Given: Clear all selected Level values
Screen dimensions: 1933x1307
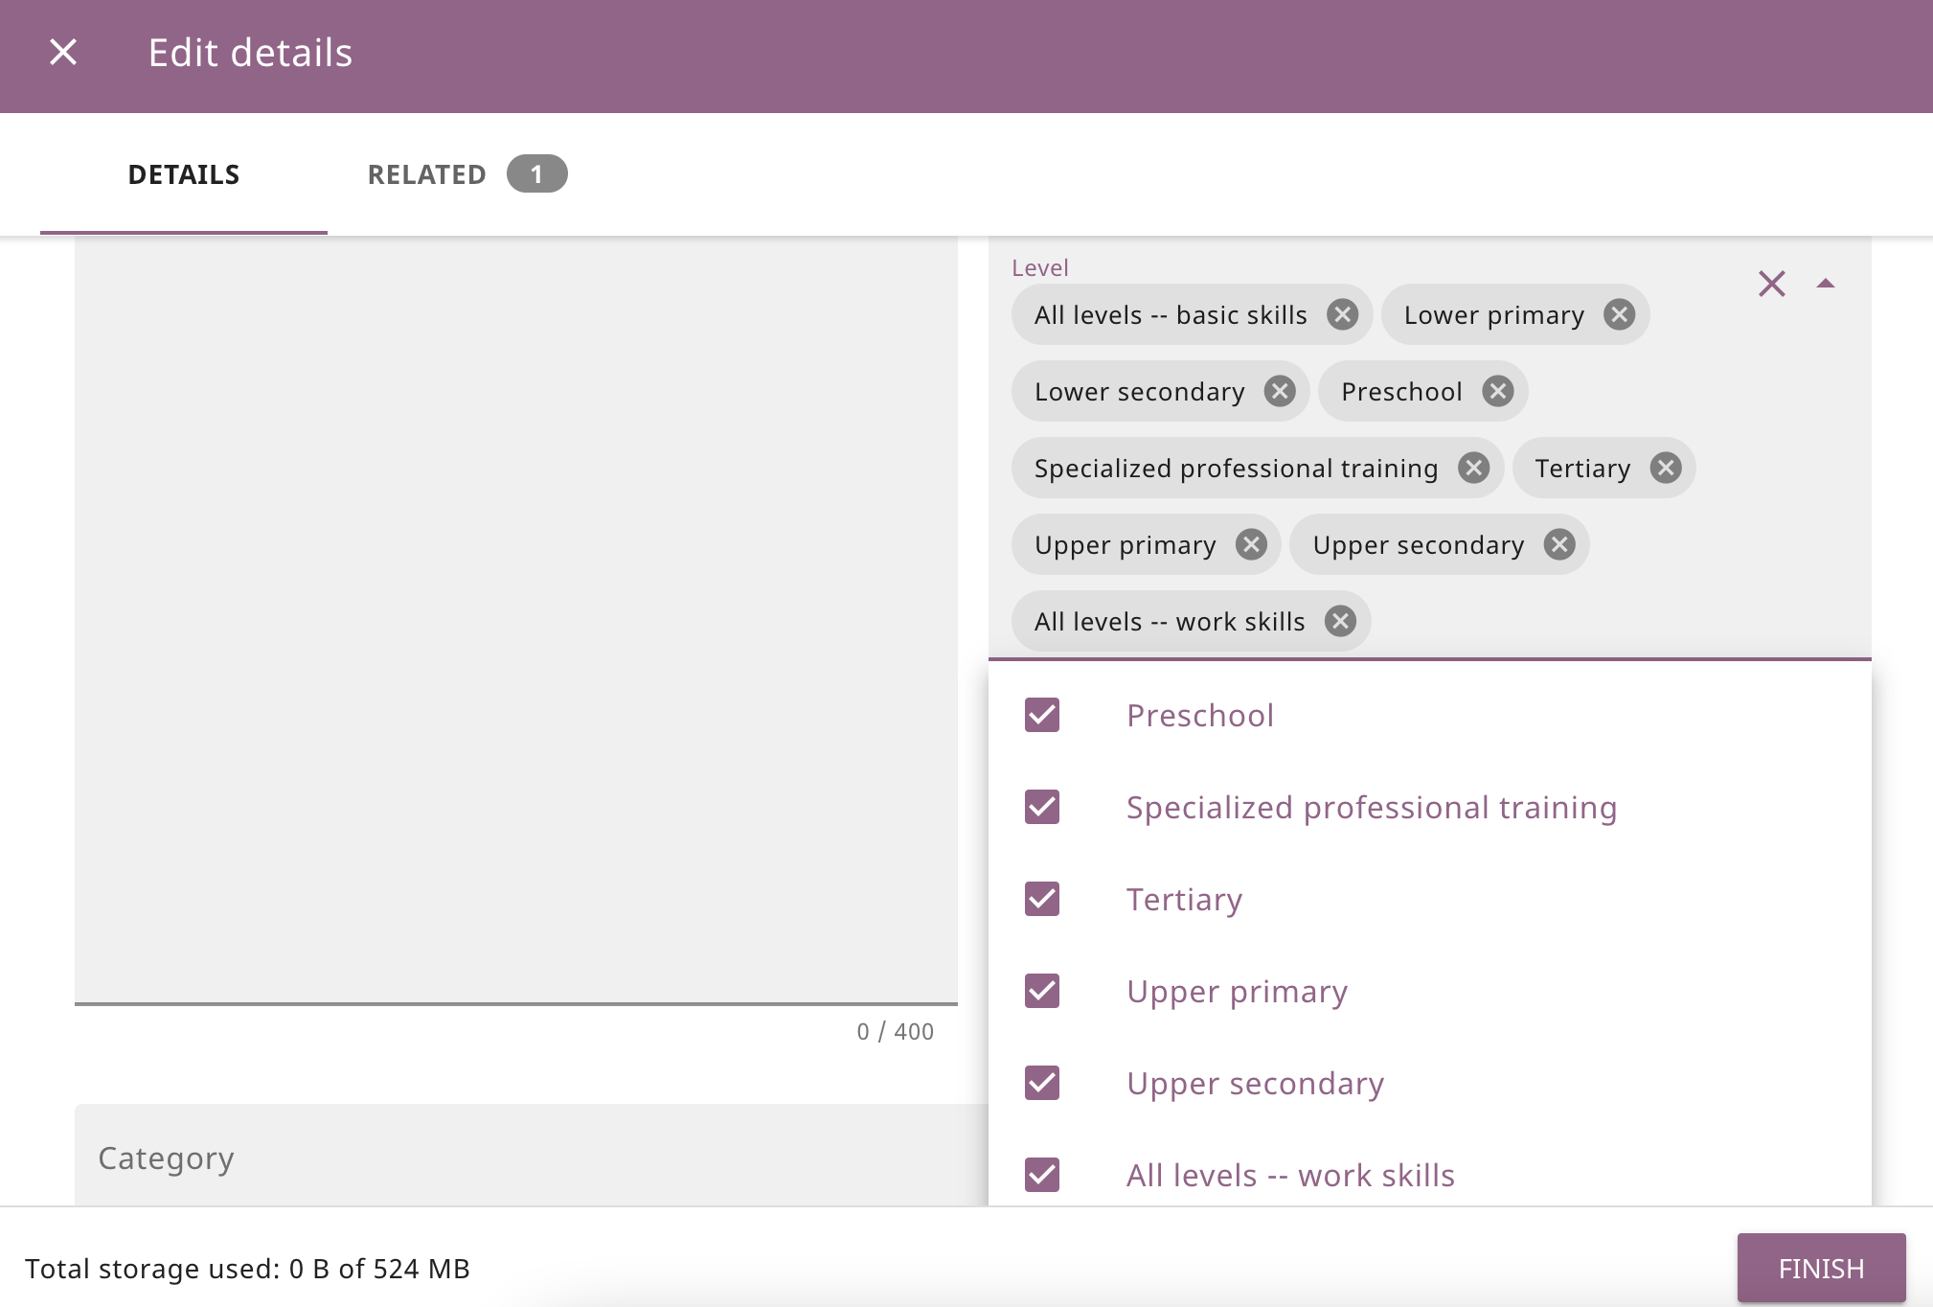Looking at the screenshot, I should click(1771, 284).
